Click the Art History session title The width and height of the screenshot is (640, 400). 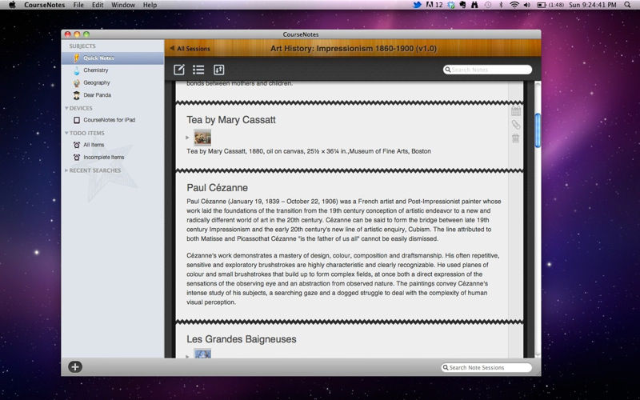pos(354,49)
